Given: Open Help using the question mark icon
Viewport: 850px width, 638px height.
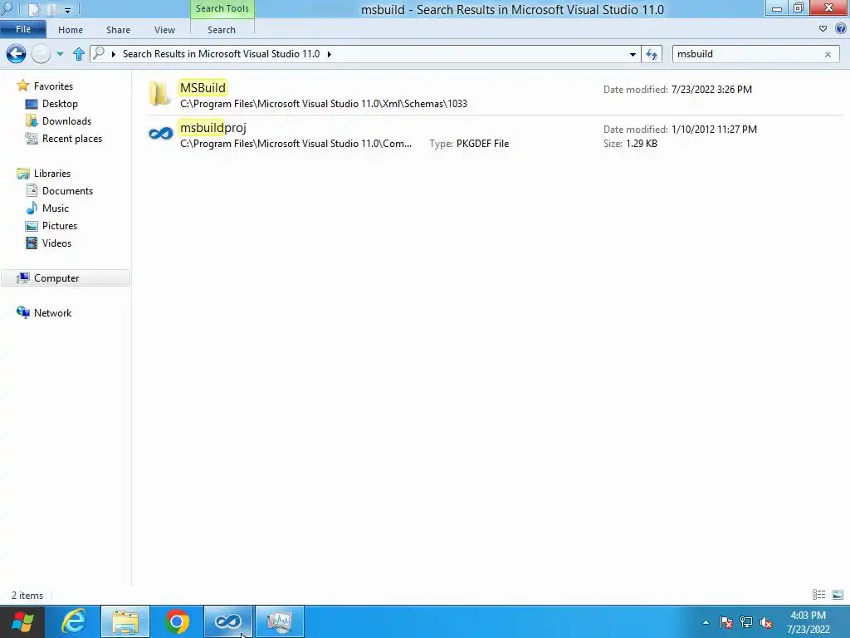Looking at the screenshot, I should pos(842,29).
